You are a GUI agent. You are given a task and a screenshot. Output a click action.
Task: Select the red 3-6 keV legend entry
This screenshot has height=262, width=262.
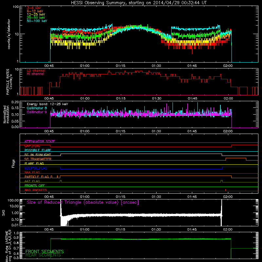[x=34, y=8]
